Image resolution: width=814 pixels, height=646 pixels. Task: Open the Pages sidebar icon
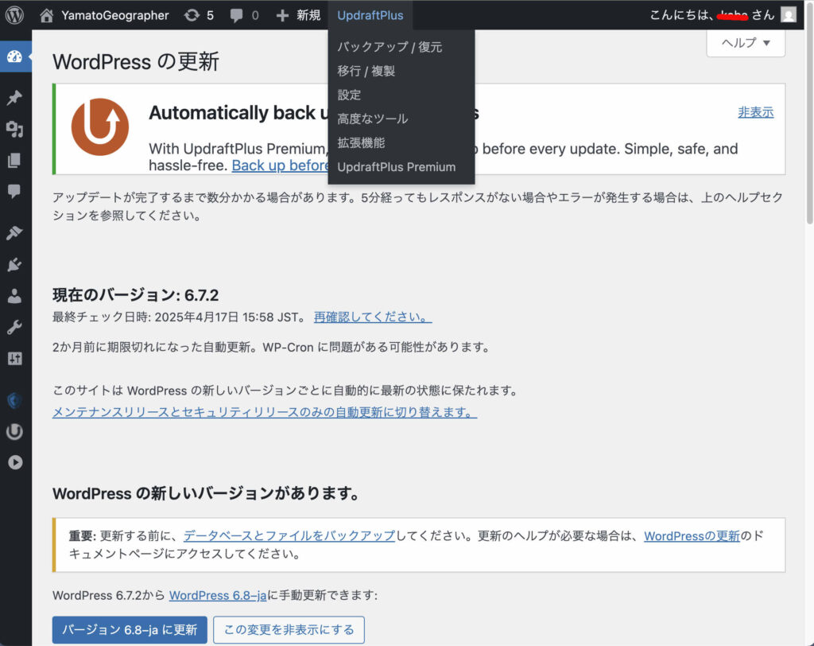[x=14, y=160]
